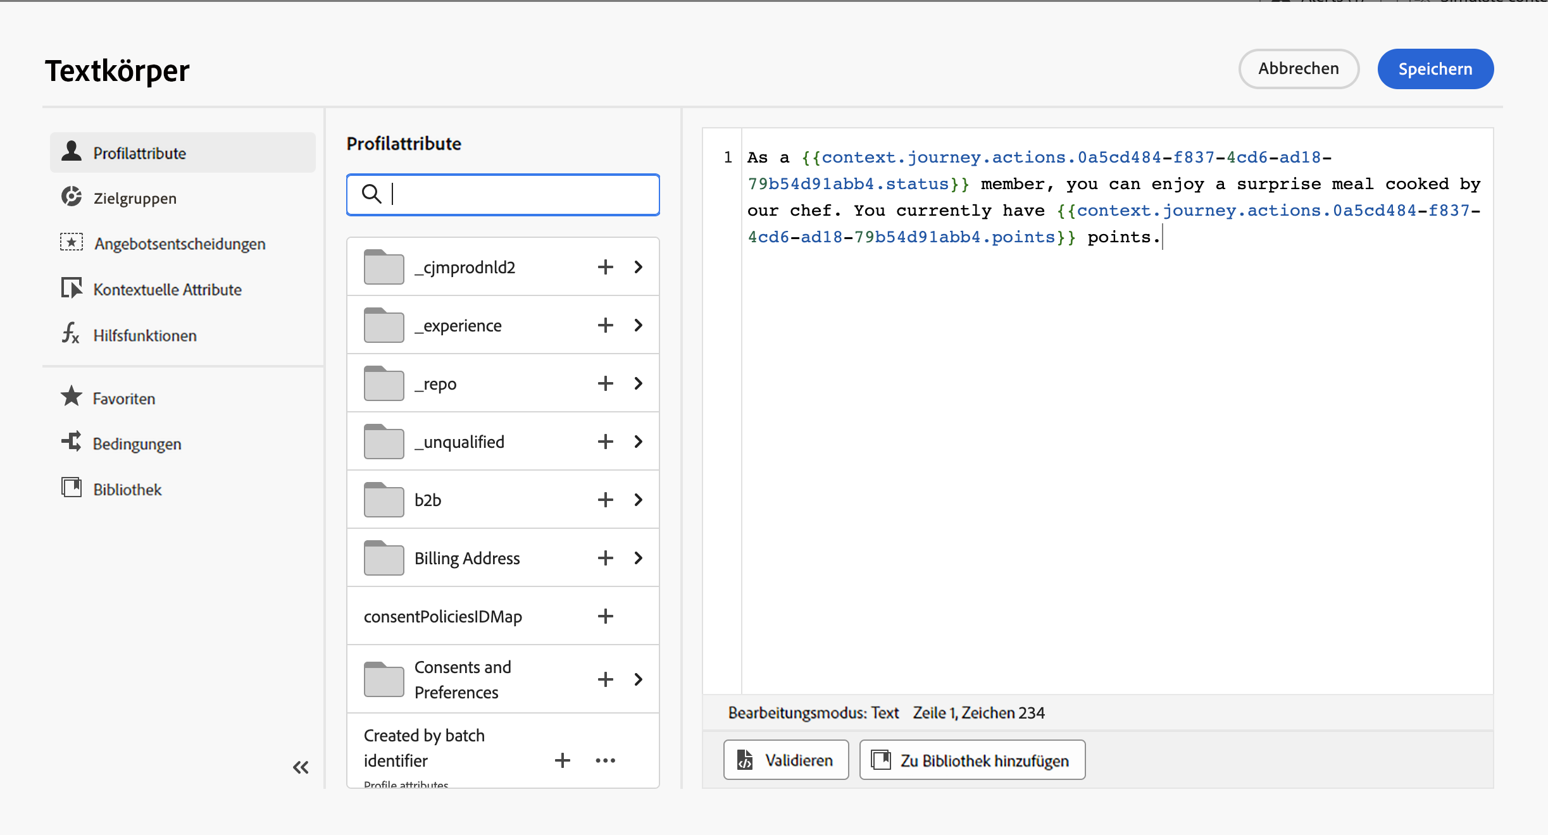Add the b2b folder using plus icon
Image resolution: width=1548 pixels, height=835 pixels.
click(x=605, y=500)
